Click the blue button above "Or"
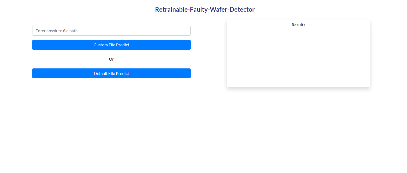Image resolution: width=407 pixels, height=173 pixels. [x=111, y=45]
